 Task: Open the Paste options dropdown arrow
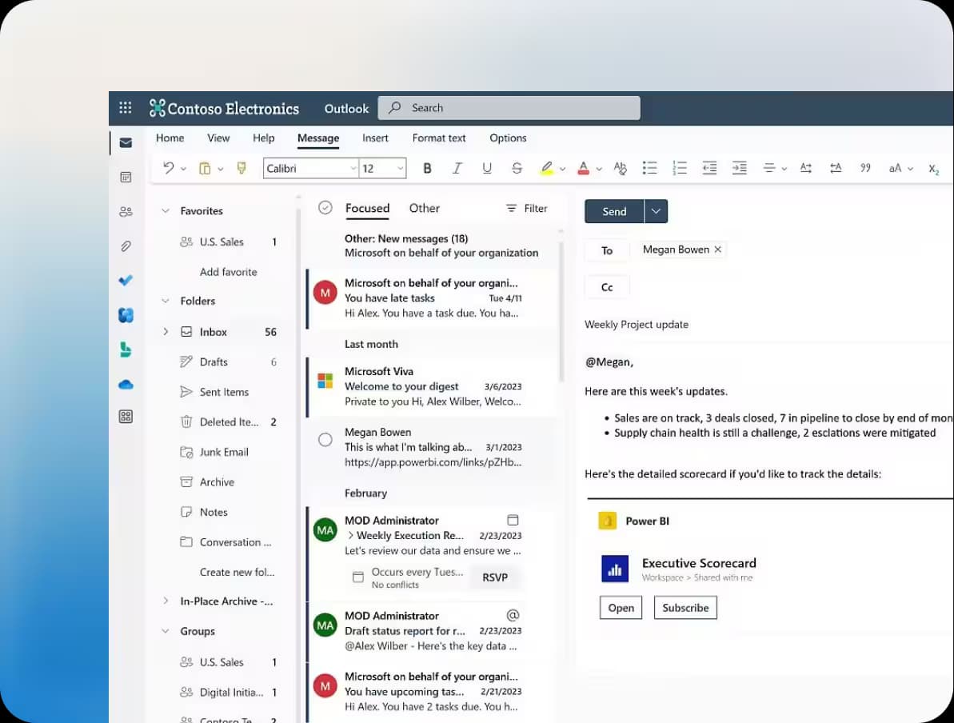(220, 169)
